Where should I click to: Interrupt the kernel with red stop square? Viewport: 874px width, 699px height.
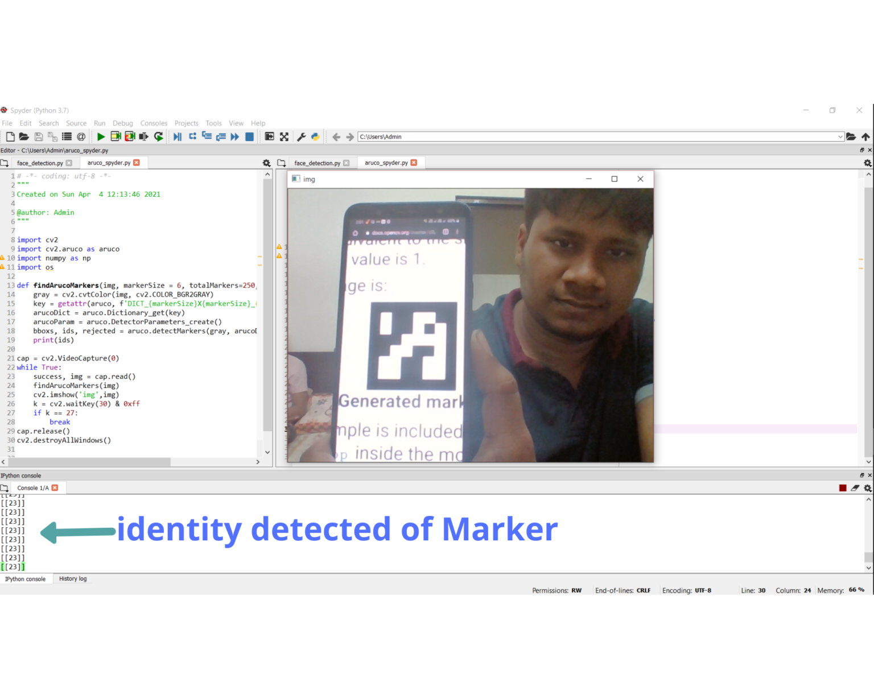(x=843, y=487)
